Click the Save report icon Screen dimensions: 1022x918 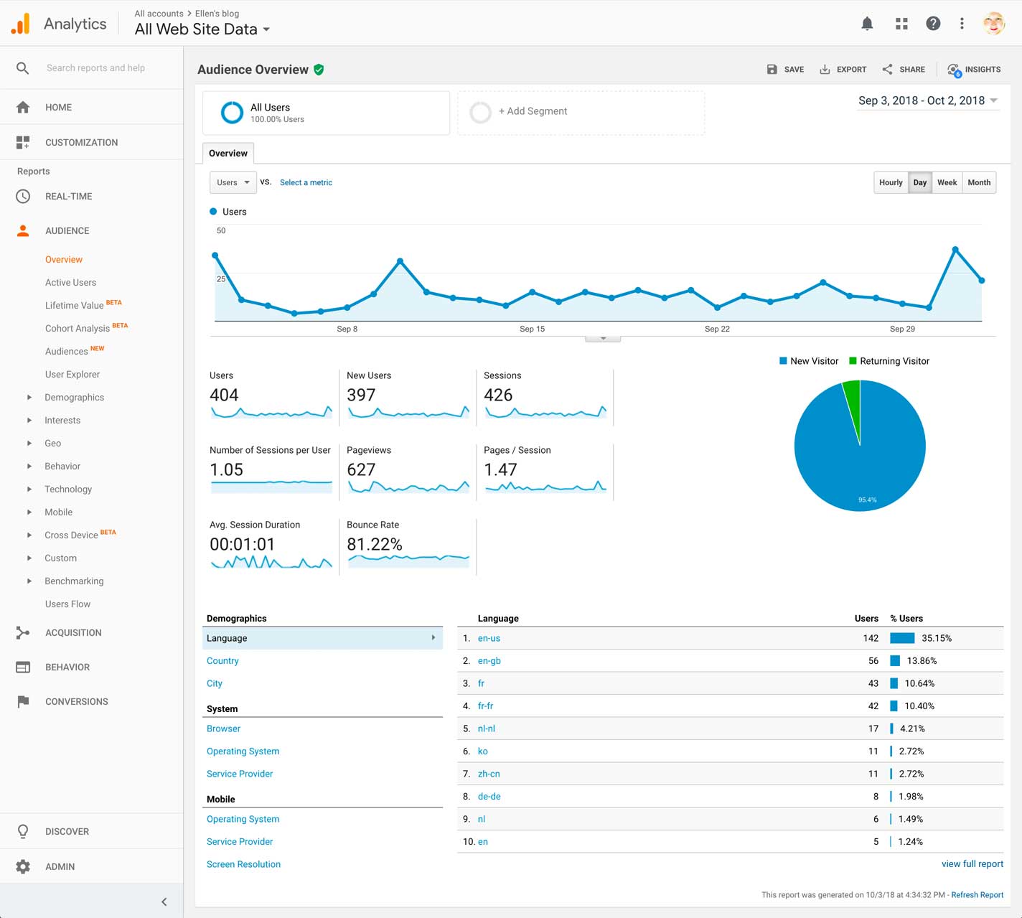coord(772,70)
